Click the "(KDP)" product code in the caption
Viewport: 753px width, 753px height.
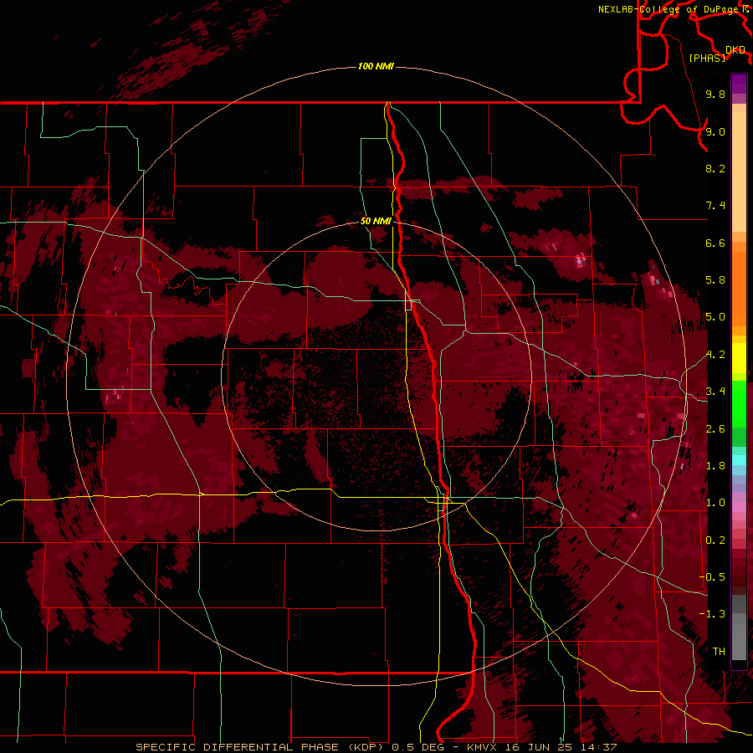pyautogui.click(x=367, y=747)
